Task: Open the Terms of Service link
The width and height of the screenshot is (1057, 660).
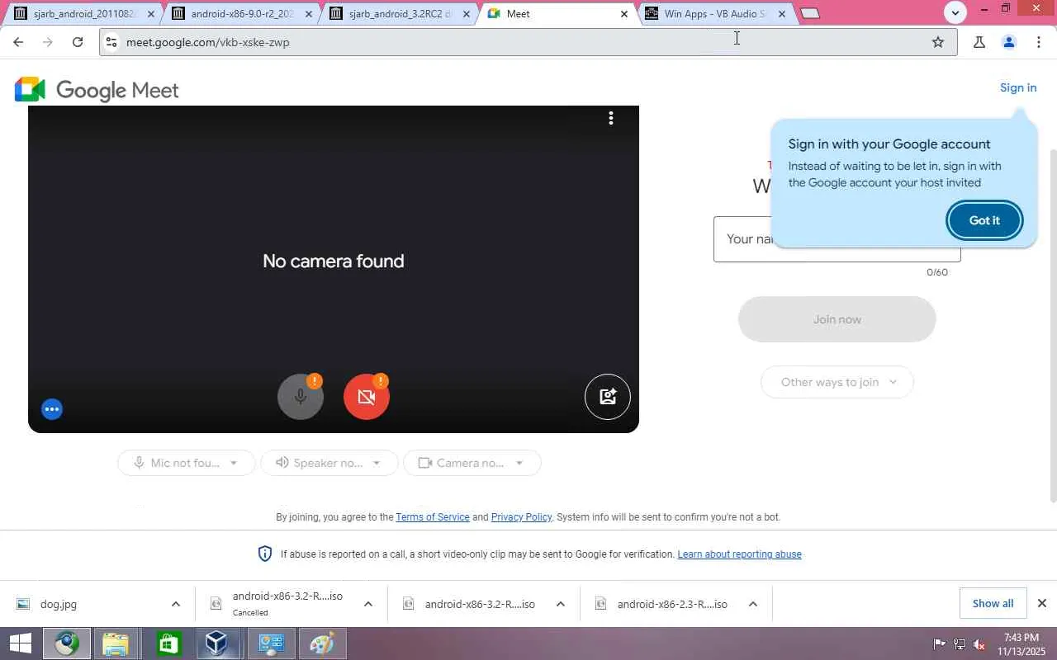Action: coord(433,517)
